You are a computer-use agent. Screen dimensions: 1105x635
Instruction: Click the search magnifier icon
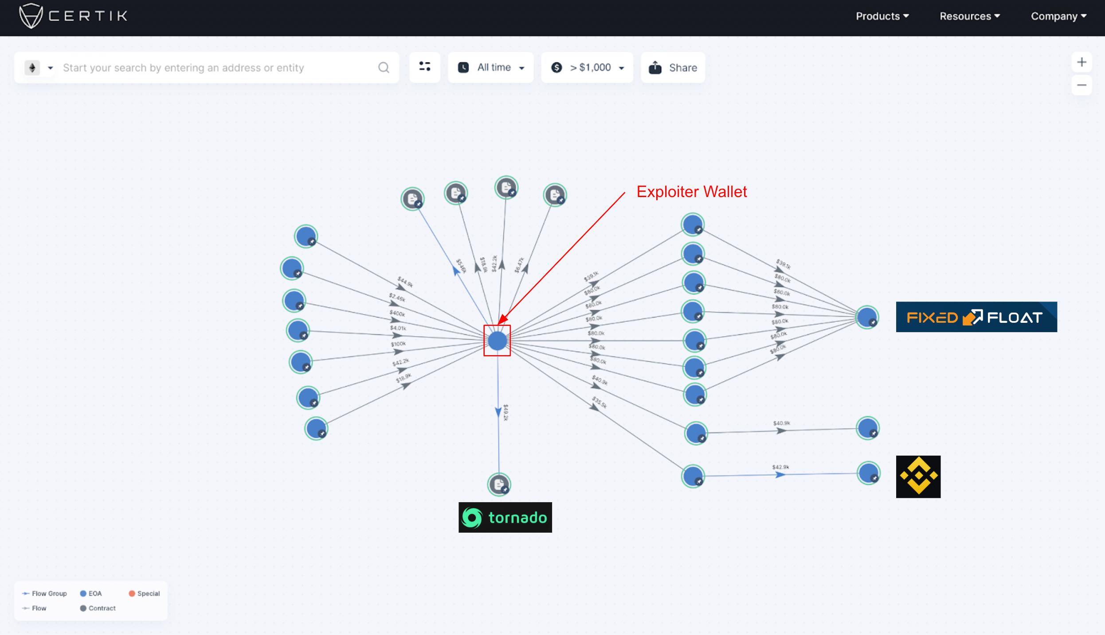tap(384, 67)
